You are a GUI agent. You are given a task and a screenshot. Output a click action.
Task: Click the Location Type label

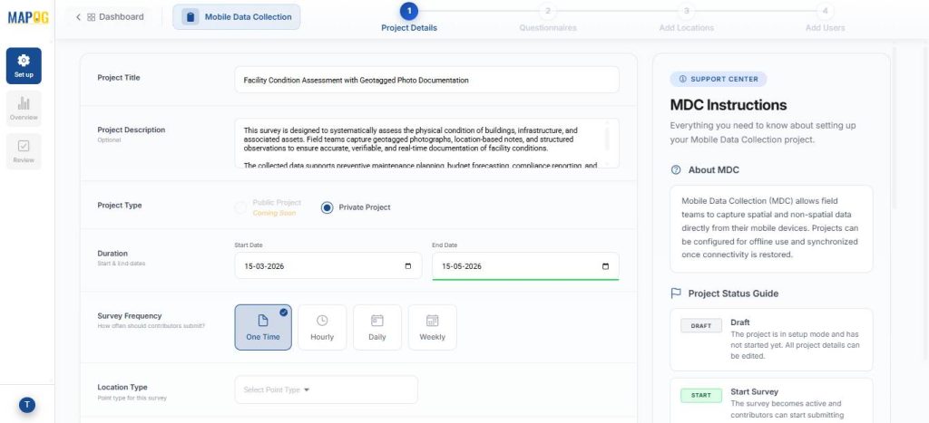122,388
